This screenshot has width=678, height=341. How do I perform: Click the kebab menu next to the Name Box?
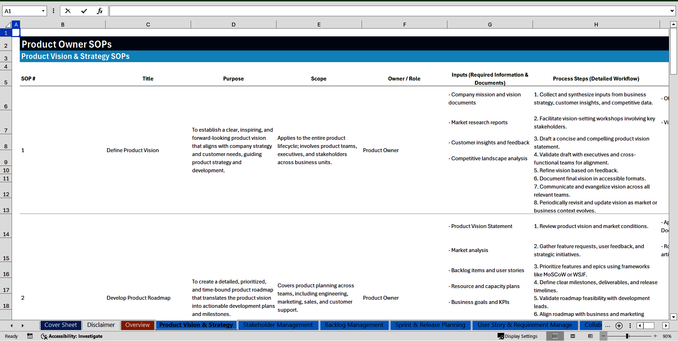pyautogui.click(x=53, y=11)
